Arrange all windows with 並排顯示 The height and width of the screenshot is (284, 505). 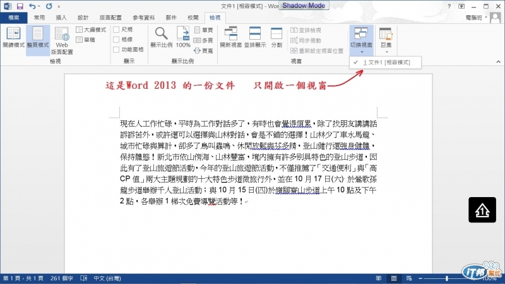[255, 38]
